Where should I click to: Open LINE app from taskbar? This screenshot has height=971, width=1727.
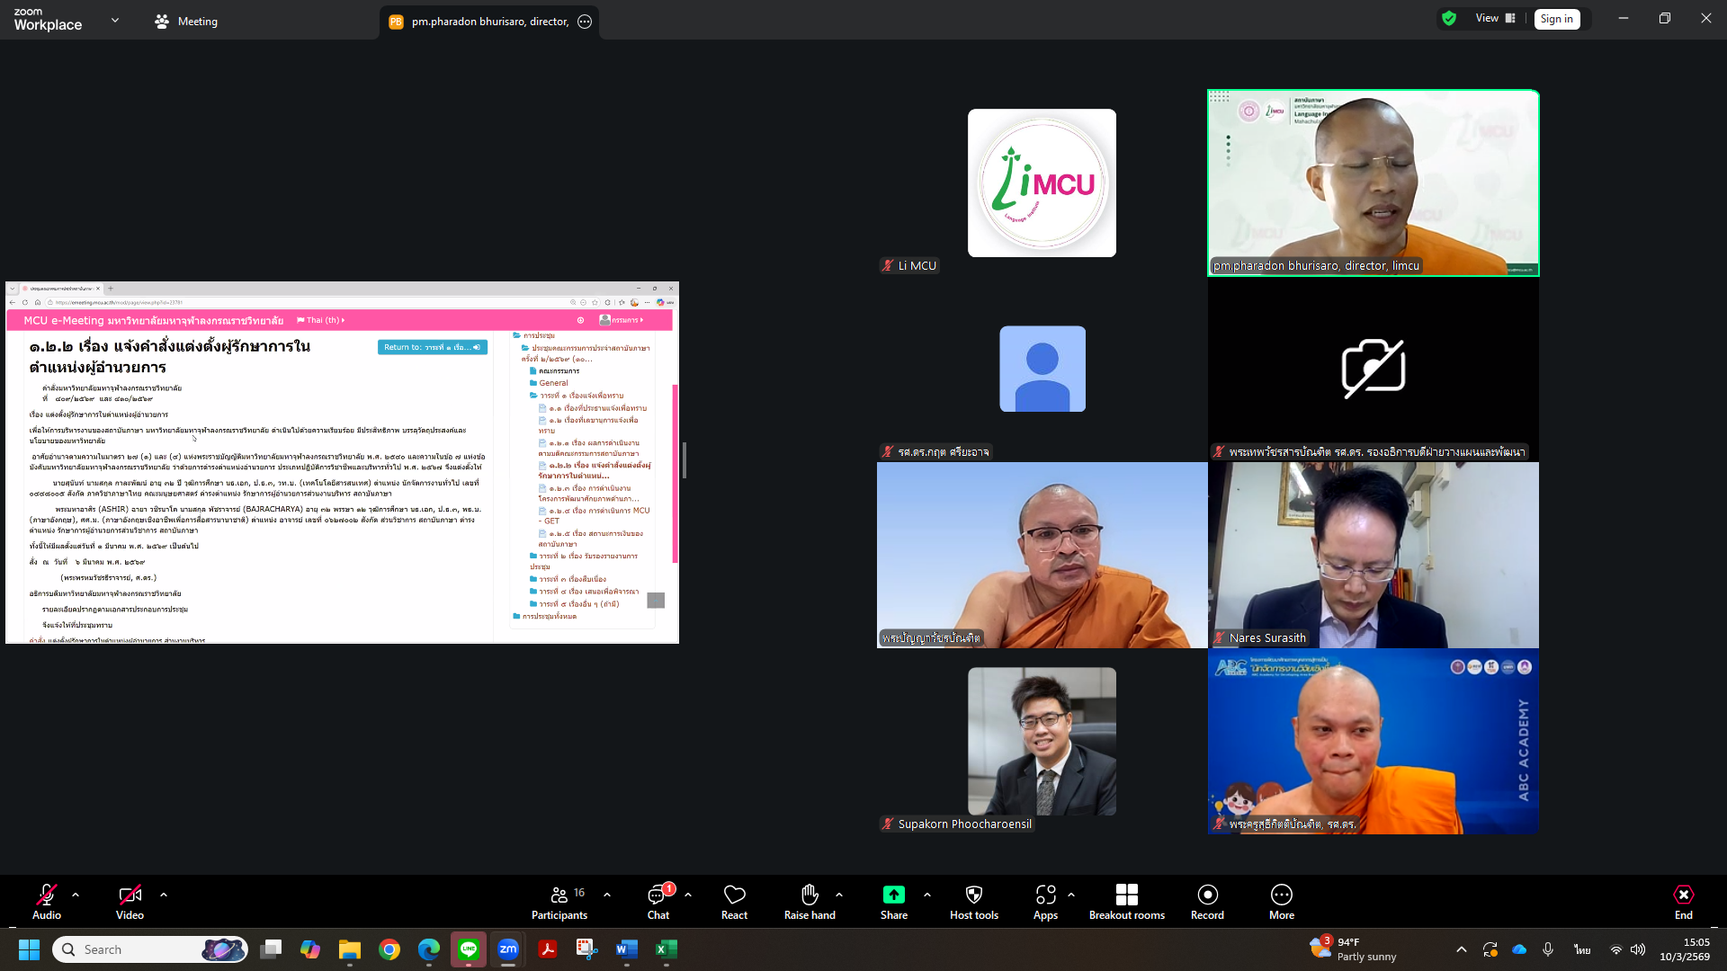(469, 949)
